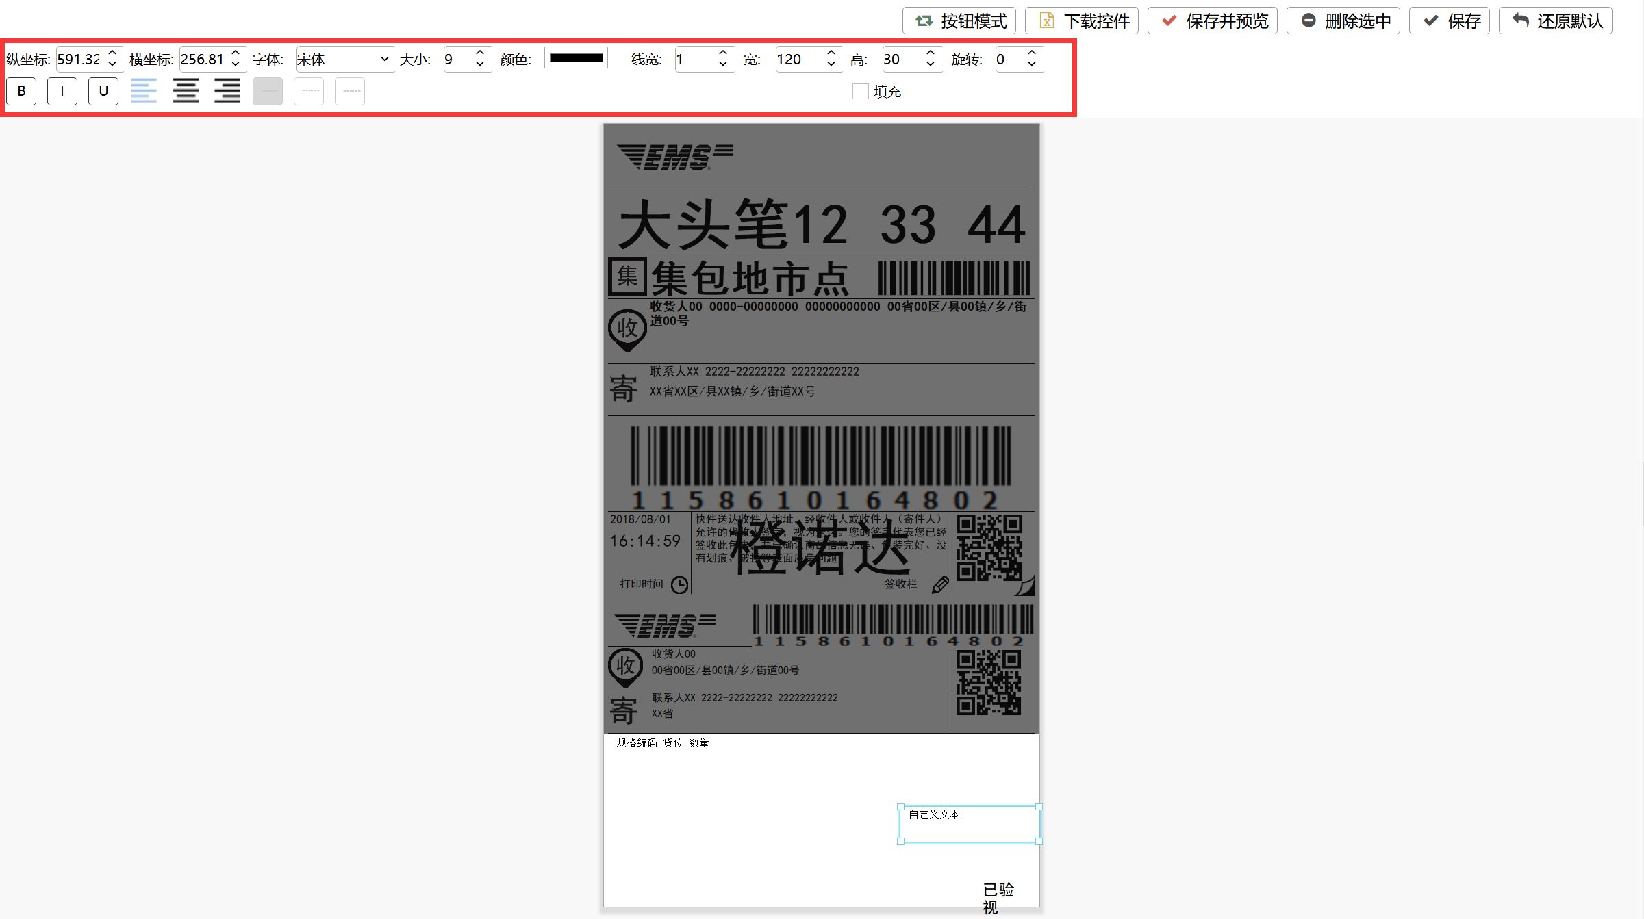This screenshot has height=919, width=1644.
Task: Click 保存并预览 to save and preview
Action: 1213,21
